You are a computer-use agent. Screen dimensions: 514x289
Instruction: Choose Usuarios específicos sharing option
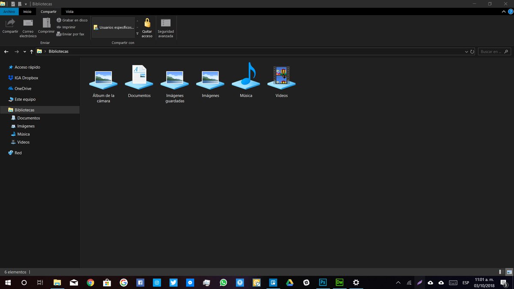[114, 27]
